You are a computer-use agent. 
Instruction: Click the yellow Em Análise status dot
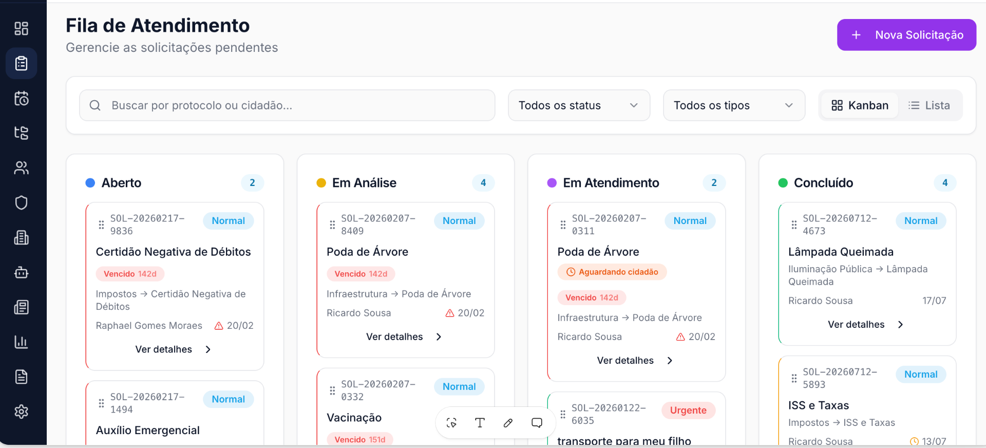(321, 183)
